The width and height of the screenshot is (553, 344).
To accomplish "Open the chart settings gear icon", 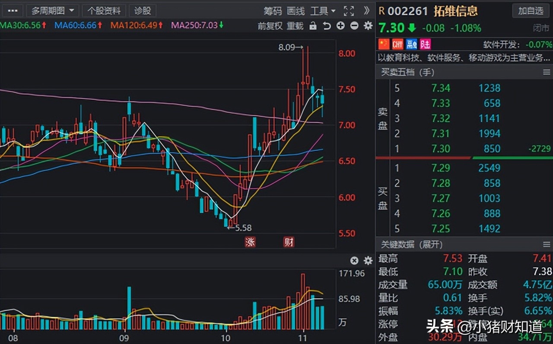I will [368, 26].
